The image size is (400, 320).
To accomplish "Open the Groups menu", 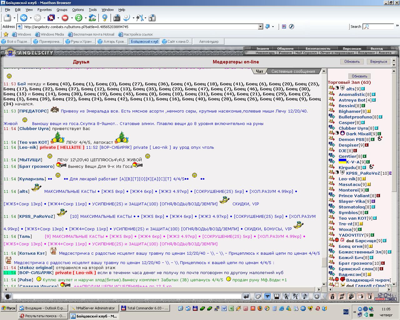I will click(x=62, y=10).
